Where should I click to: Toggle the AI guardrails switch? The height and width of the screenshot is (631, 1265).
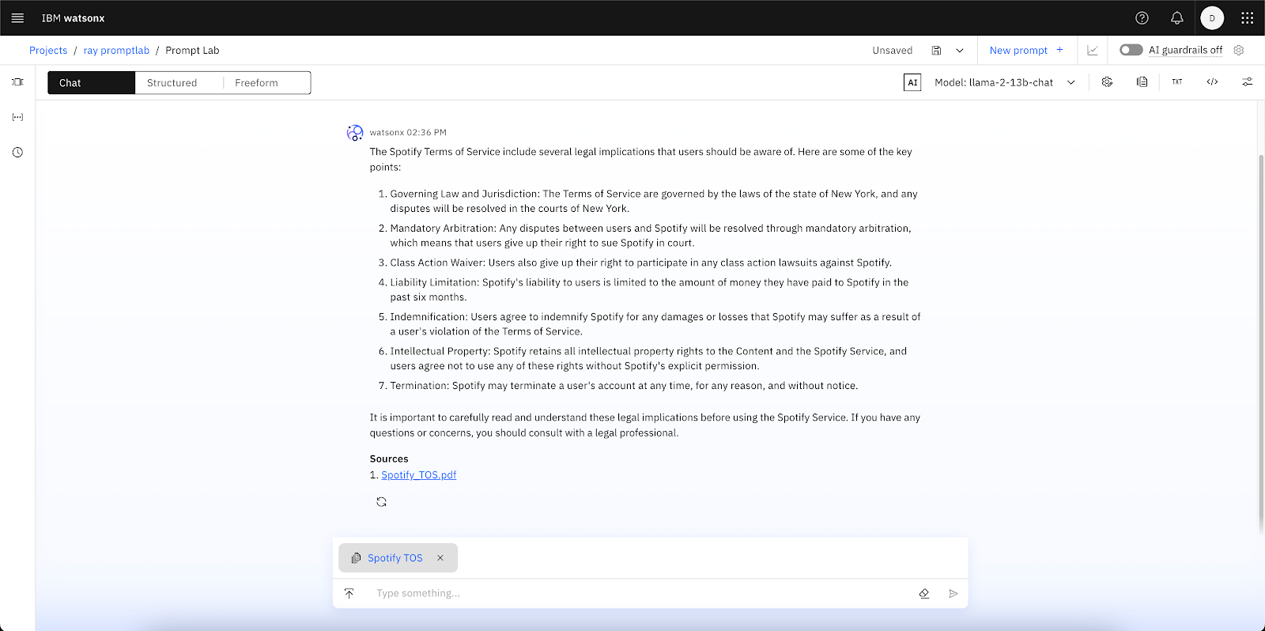tap(1131, 50)
